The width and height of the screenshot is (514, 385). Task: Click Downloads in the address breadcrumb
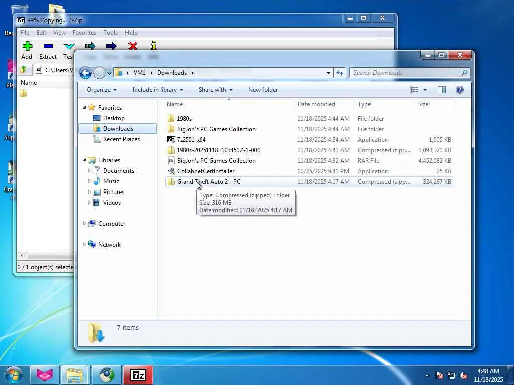click(172, 73)
